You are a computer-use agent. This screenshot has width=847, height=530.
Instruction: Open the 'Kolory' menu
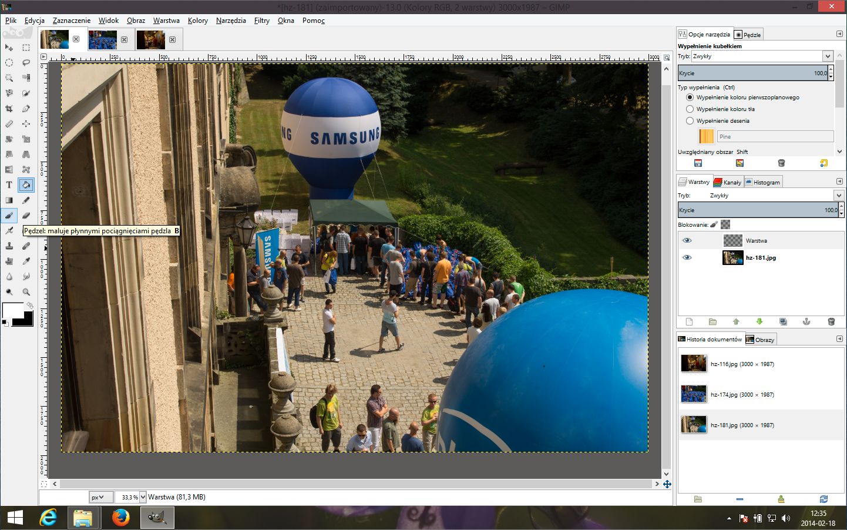click(x=198, y=21)
